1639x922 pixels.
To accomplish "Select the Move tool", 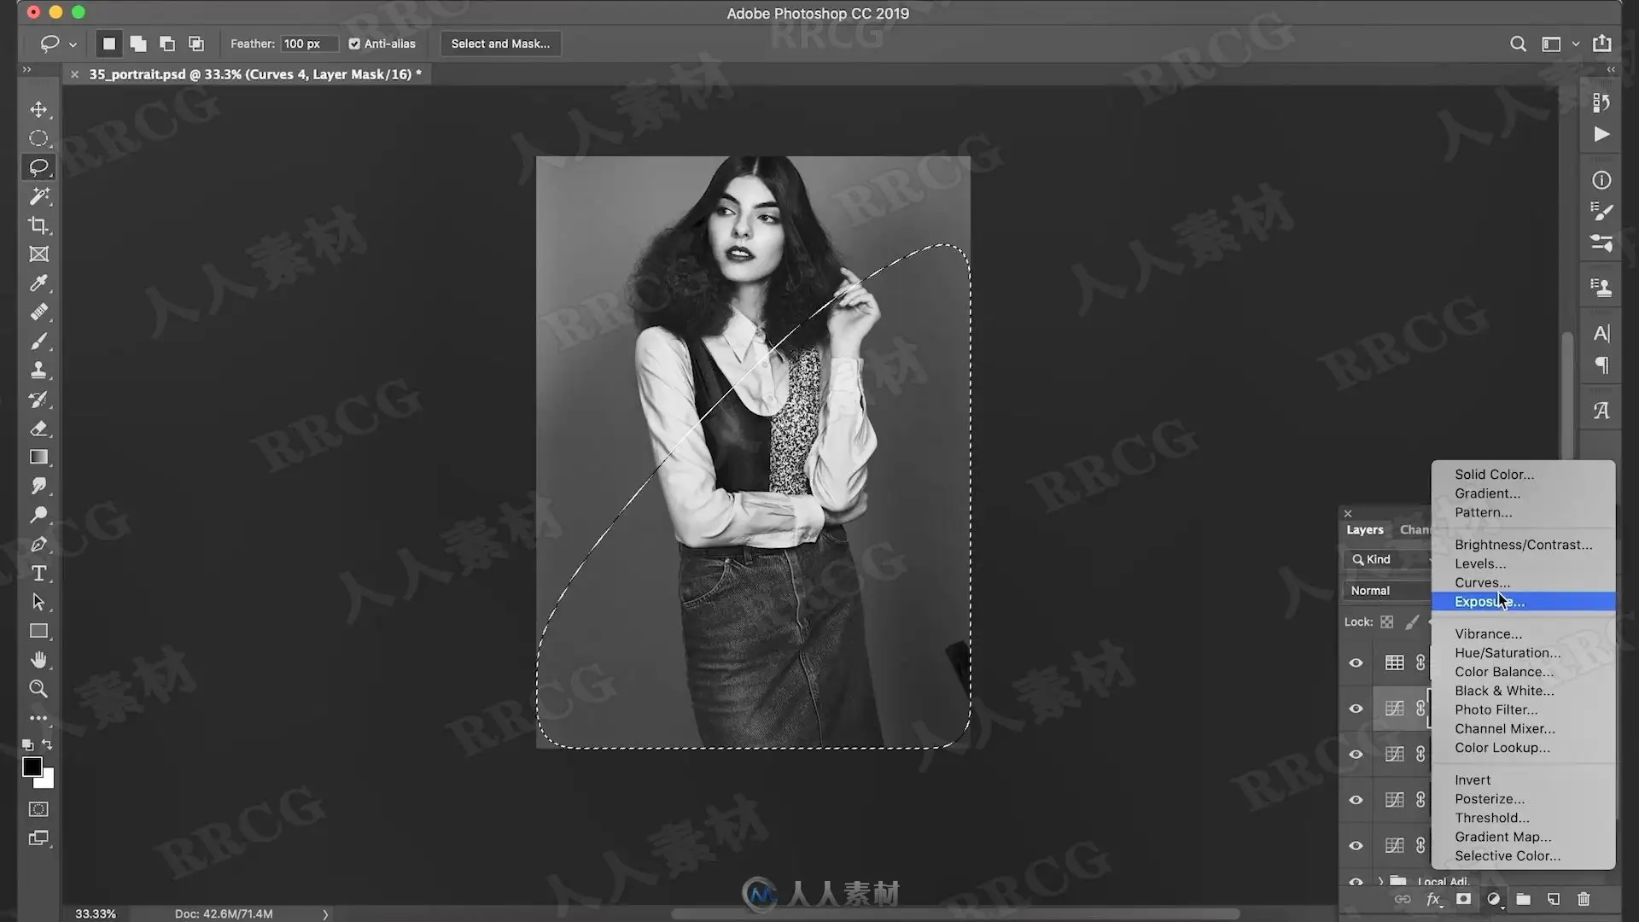I will pyautogui.click(x=38, y=109).
